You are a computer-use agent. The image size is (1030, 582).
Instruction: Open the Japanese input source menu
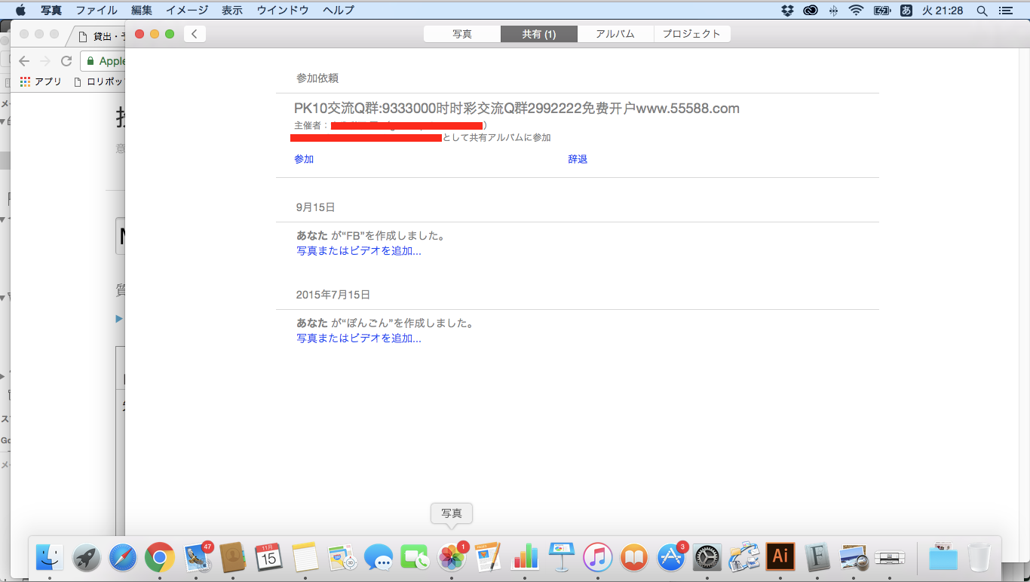(906, 11)
